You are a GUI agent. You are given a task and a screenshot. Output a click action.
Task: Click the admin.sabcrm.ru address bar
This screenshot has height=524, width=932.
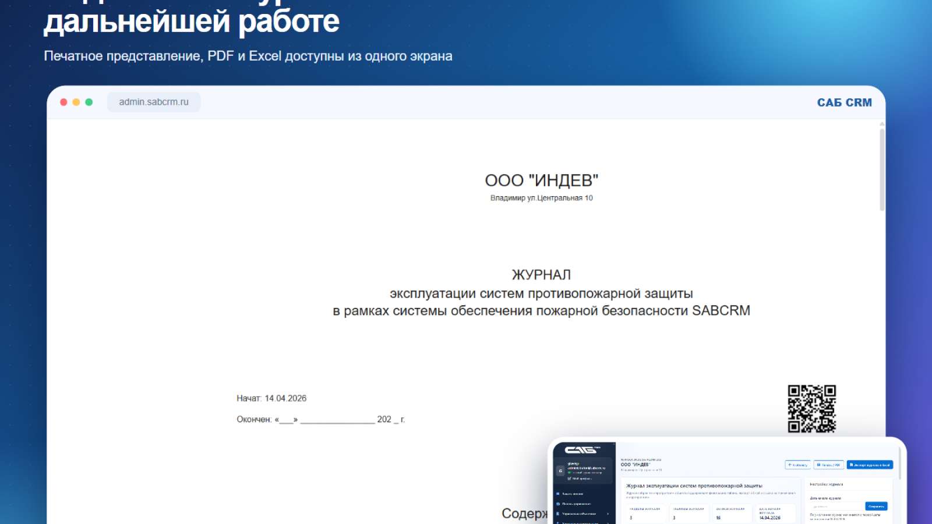pyautogui.click(x=154, y=102)
